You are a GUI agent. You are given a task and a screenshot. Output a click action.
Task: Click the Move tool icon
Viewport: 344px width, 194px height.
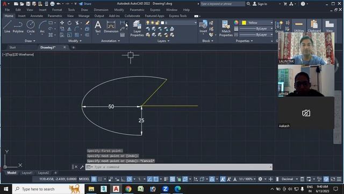click(x=62, y=23)
